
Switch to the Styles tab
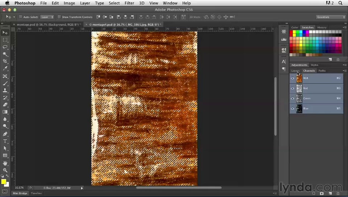pyautogui.click(x=315, y=65)
